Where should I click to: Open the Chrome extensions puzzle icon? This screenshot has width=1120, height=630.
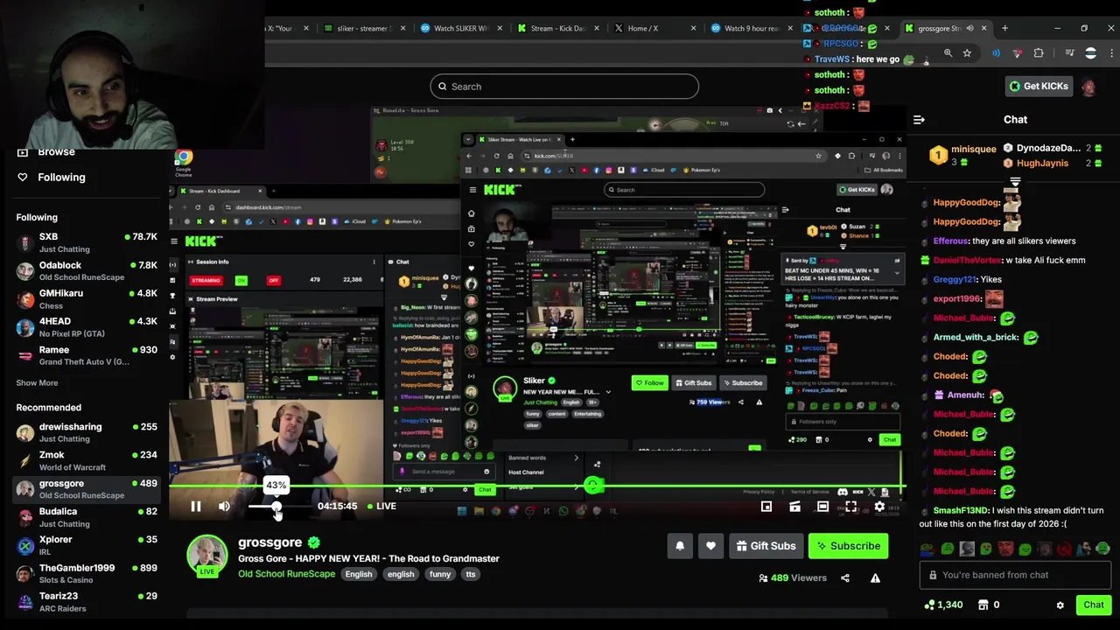[x=1039, y=53]
